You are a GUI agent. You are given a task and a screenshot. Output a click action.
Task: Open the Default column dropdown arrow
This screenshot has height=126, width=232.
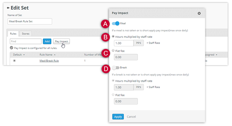[x=24, y=55]
